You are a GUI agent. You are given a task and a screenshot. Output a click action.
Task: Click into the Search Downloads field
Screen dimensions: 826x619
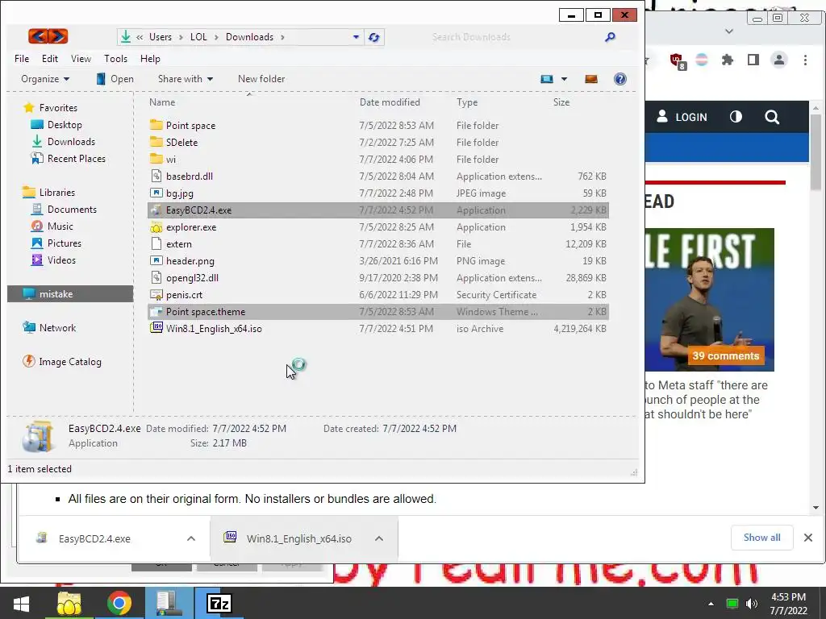[x=515, y=37]
